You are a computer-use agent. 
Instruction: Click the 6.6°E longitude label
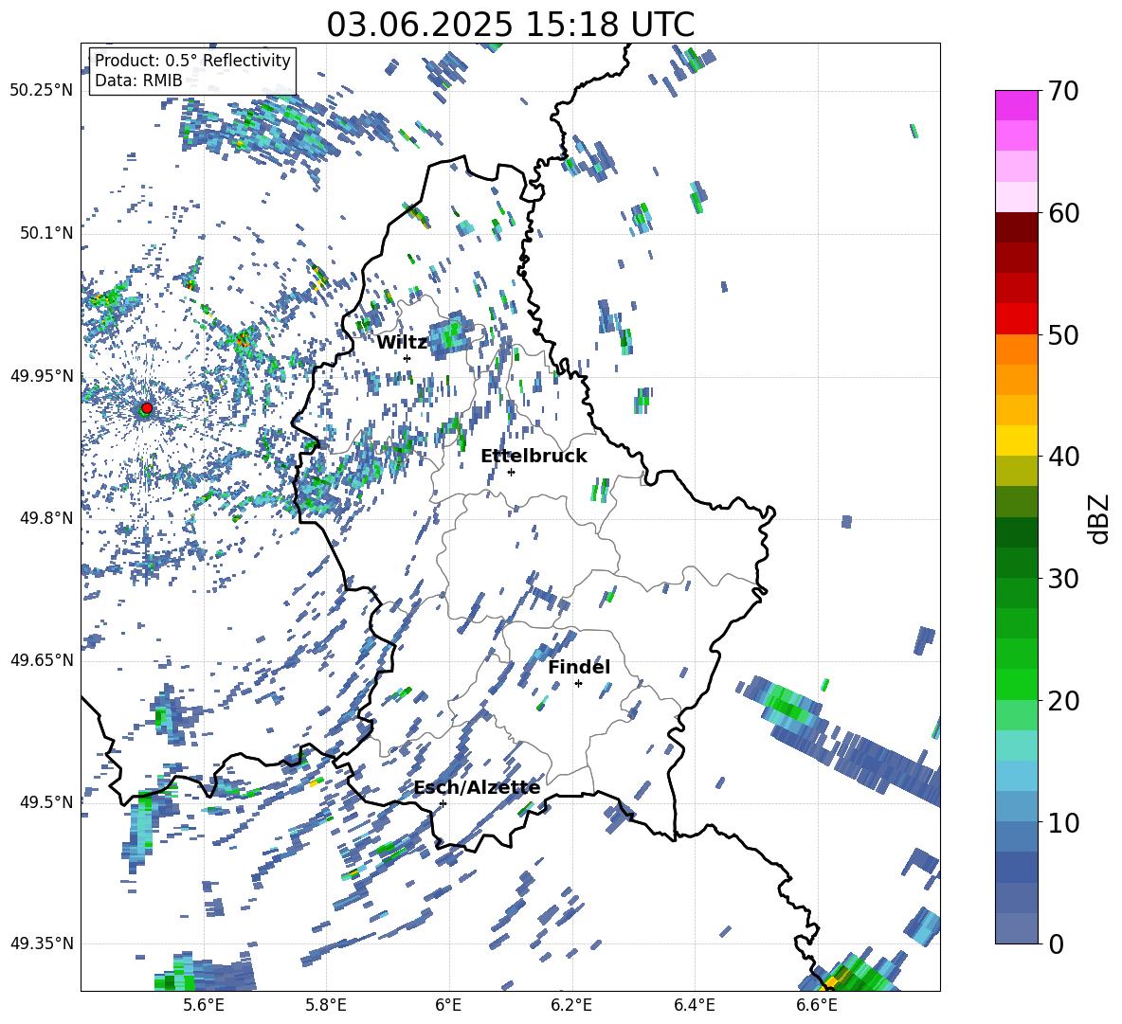click(x=817, y=1005)
